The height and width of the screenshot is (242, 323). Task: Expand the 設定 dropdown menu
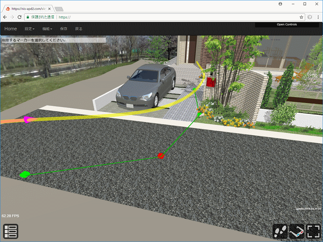coord(29,29)
